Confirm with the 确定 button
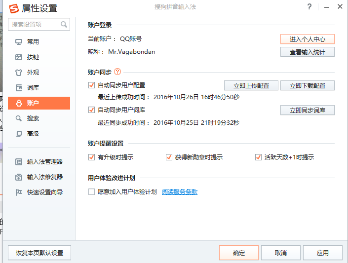Image resolution: width=348 pixels, height=263 pixels. coord(239,253)
